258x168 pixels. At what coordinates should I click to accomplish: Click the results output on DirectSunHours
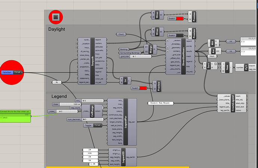coord(189,51)
